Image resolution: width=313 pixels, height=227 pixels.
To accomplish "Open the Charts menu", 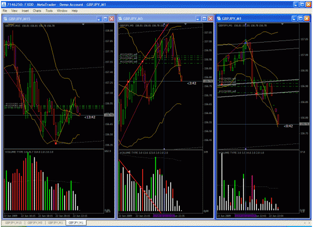I will click(37, 11).
